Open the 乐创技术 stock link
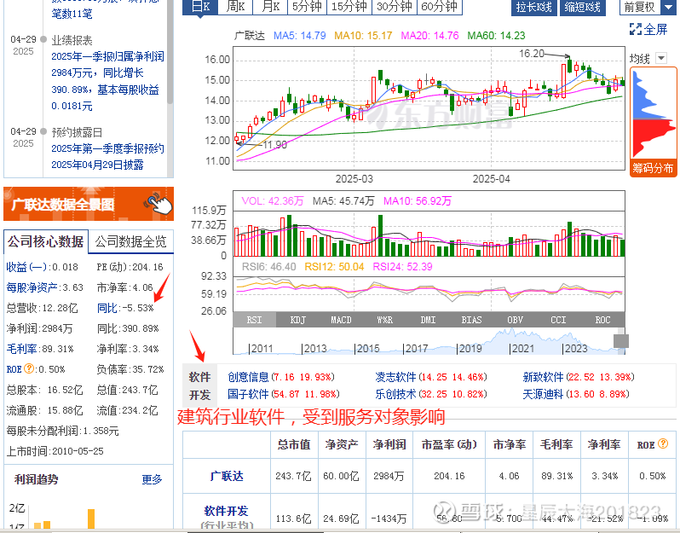Viewport: 680px width, 533px height. [x=396, y=394]
